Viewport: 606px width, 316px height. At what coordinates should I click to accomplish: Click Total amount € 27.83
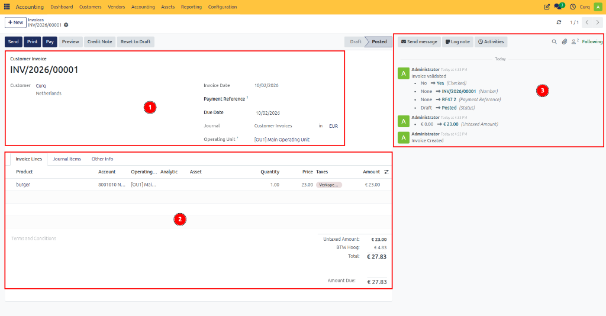376,257
